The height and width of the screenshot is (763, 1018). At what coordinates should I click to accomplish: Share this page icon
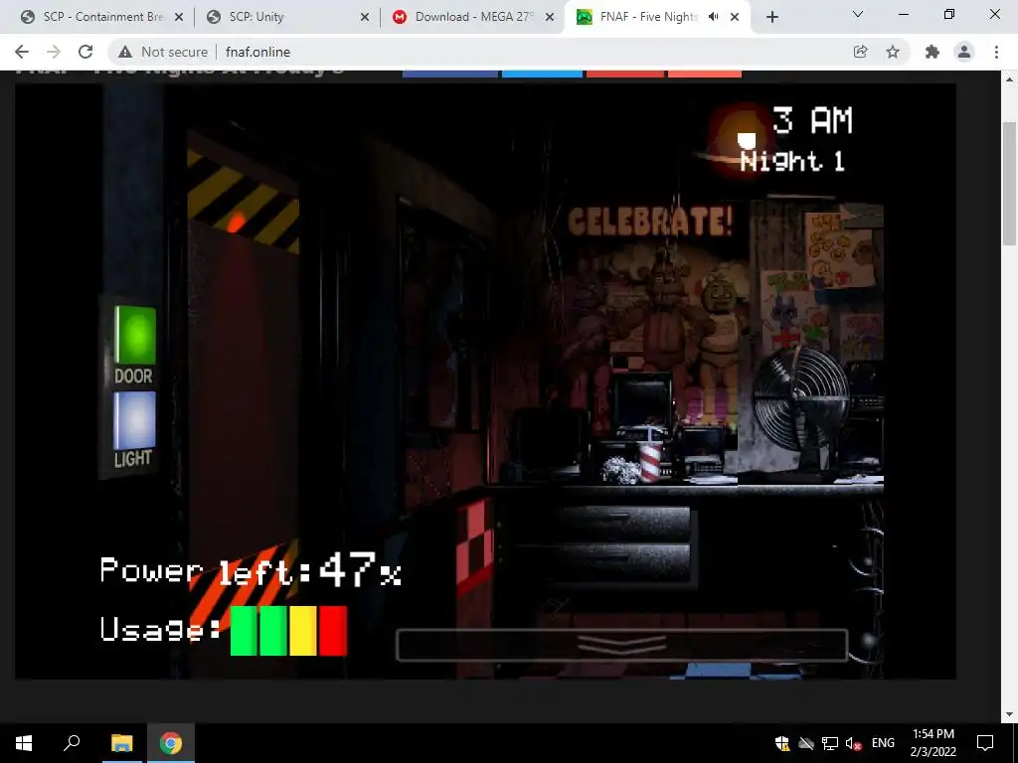click(861, 52)
